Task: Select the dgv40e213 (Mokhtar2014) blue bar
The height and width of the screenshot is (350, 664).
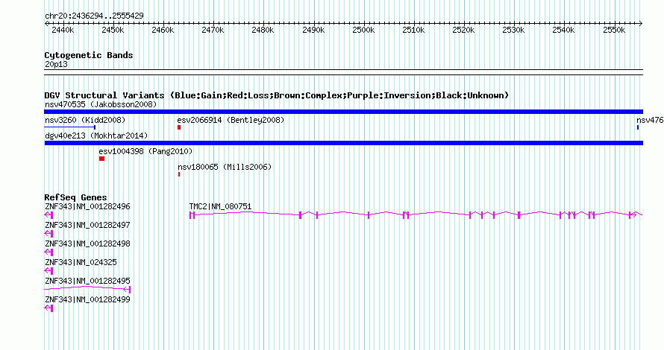Action: 343,143
